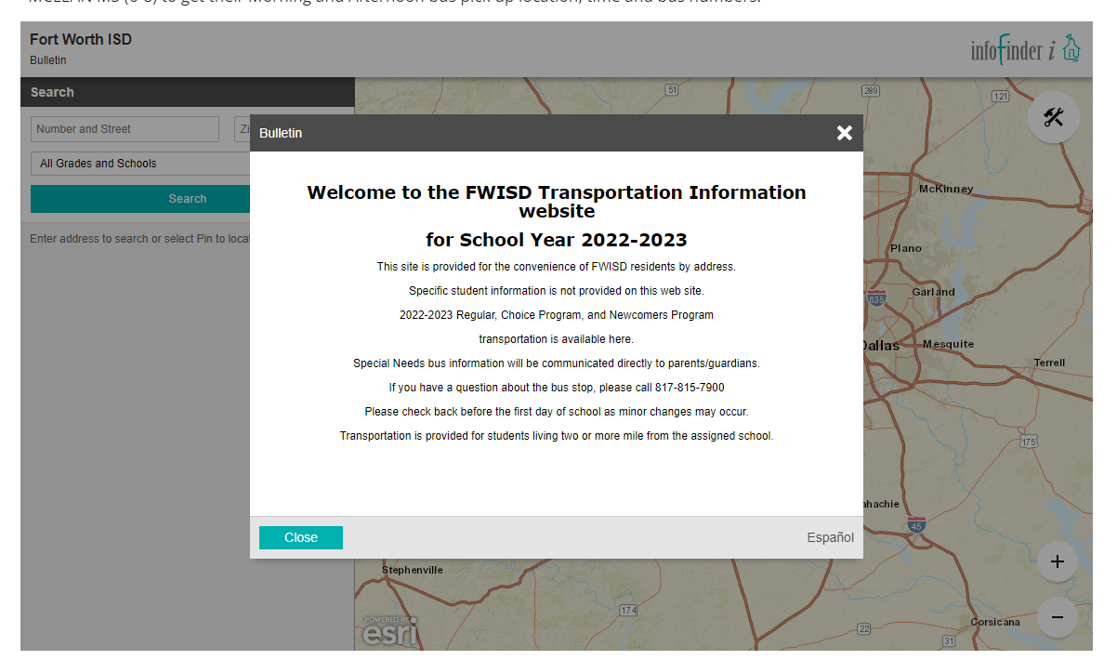Image resolution: width=1117 pixels, height=660 pixels.
Task: Open the Bulletin link under Fort Worth ISD
Action: tap(48, 60)
